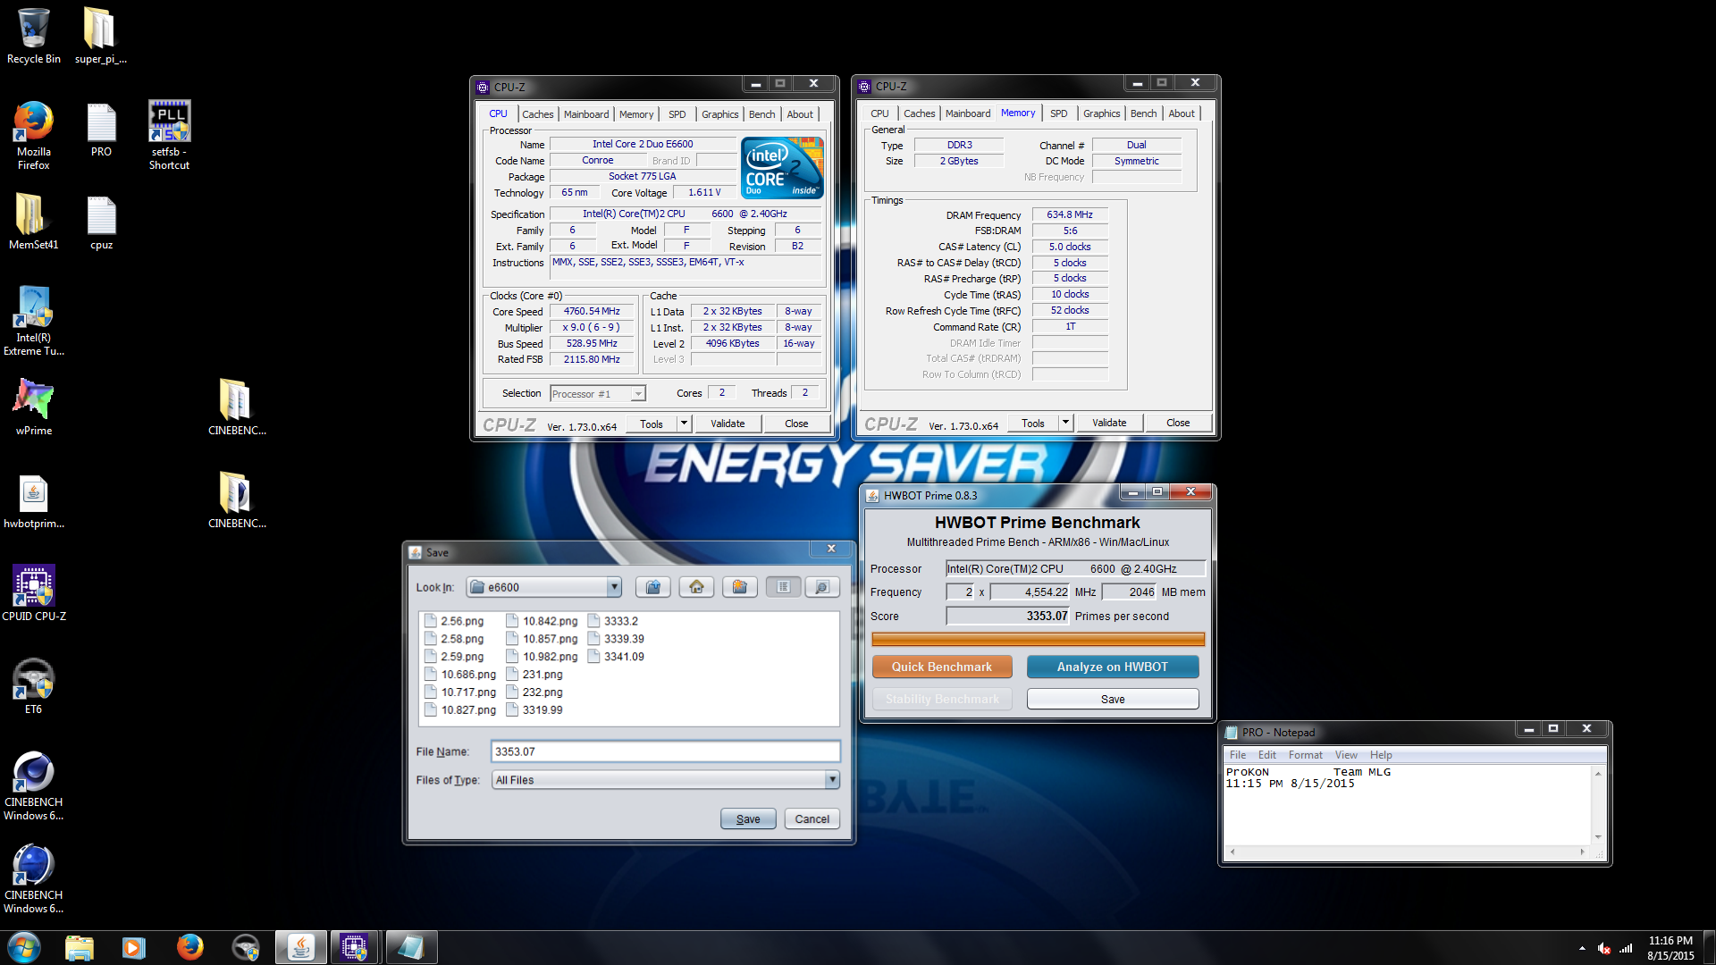1716x965 pixels.
Task: Create a new folder in Save dialog
Action: click(x=740, y=587)
